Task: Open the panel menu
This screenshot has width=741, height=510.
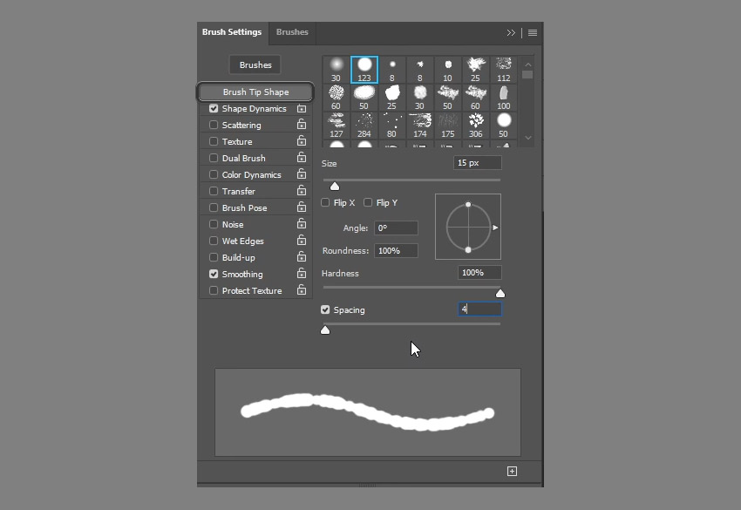Action: pyautogui.click(x=532, y=32)
